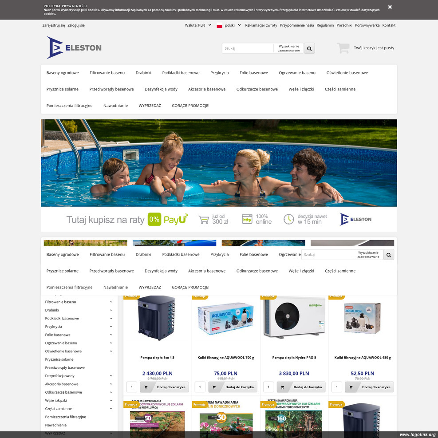Open Prysznice solarne in the top menu

click(63, 89)
